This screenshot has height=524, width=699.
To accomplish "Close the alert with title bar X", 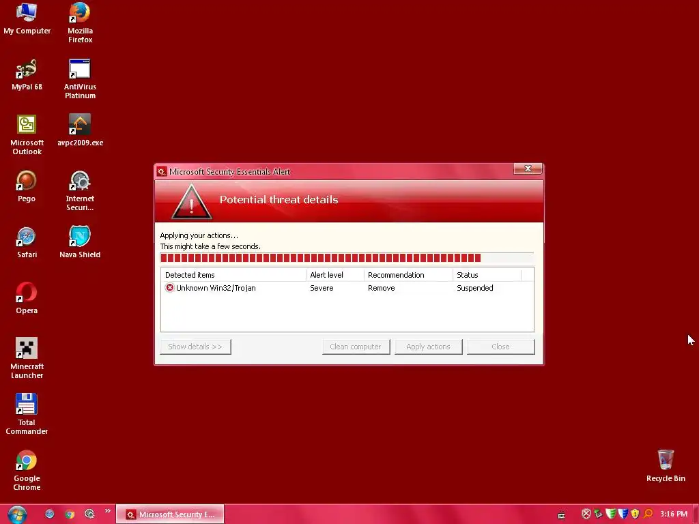I will coord(528,169).
